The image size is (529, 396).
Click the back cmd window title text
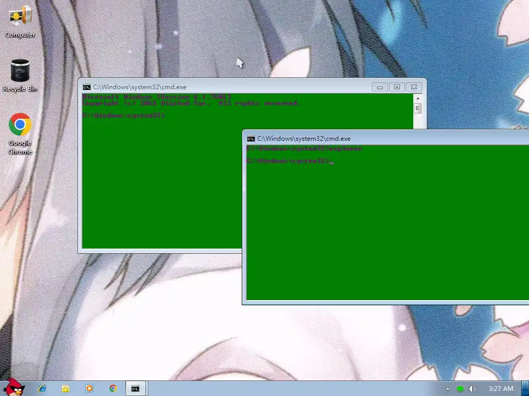[139, 87]
